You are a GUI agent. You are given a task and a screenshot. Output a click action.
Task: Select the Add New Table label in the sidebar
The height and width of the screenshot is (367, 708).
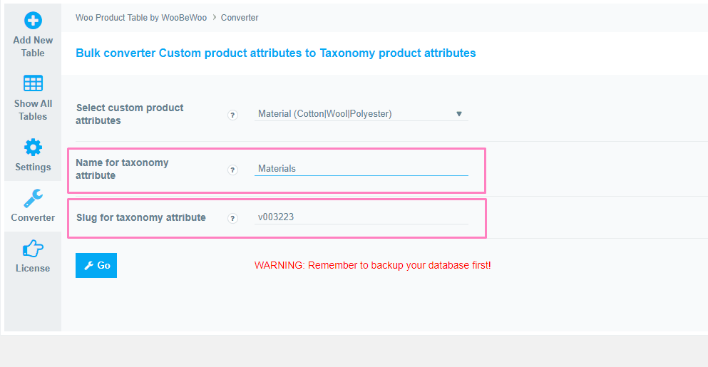pyautogui.click(x=33, y=46)
